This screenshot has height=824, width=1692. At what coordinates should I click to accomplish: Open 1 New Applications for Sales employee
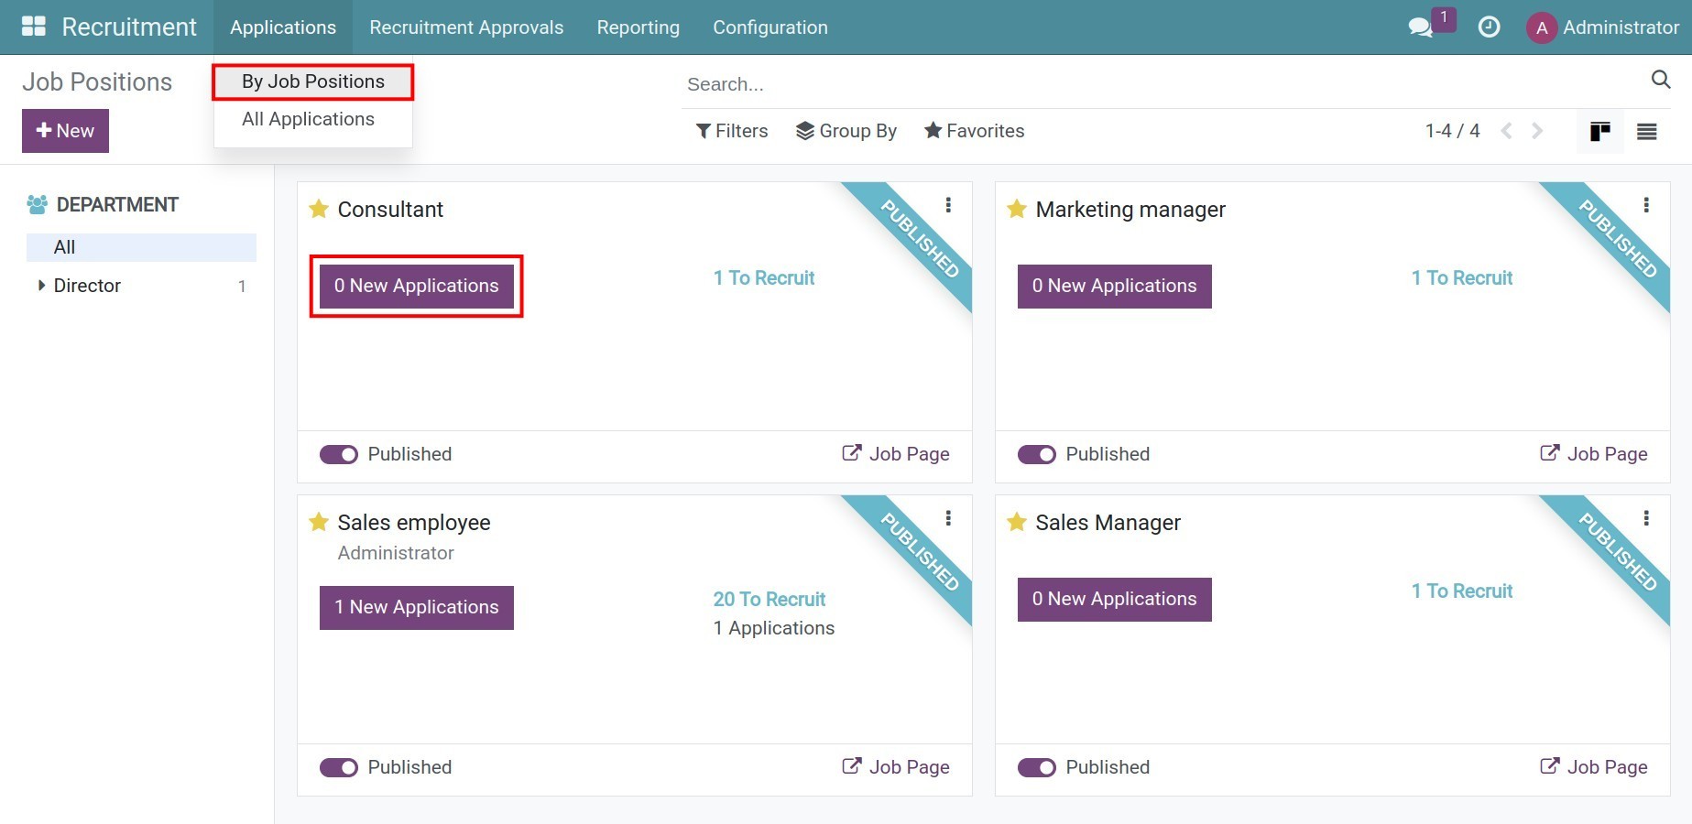[x=416, y=608]
